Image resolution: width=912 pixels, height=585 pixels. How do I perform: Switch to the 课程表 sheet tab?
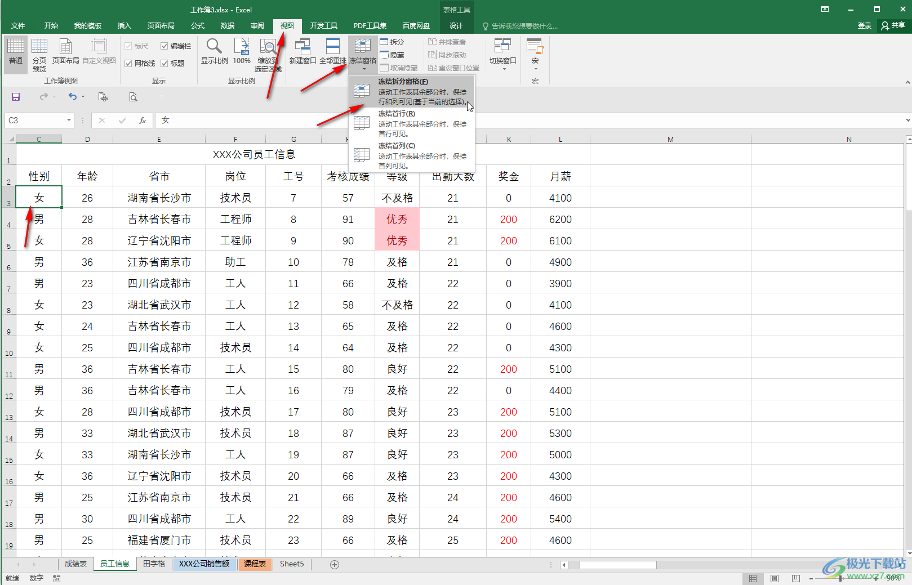[255, 564]
